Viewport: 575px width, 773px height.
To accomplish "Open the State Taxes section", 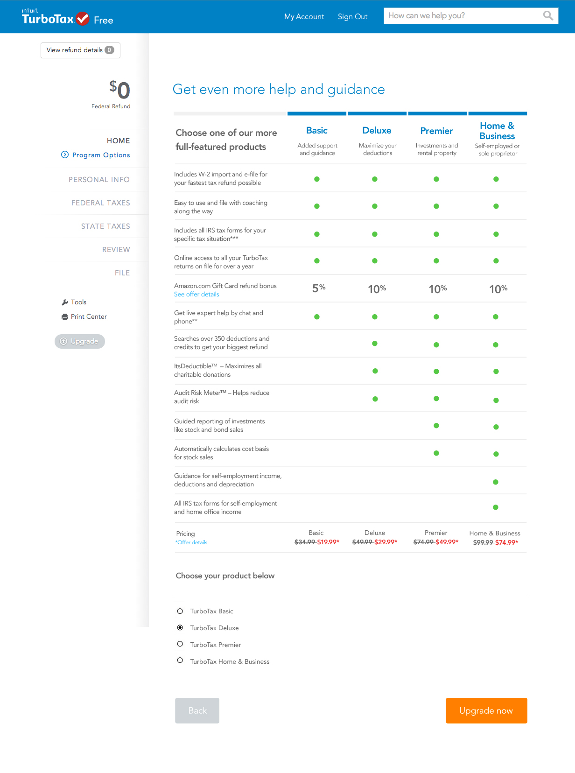I will coord(105,226).
